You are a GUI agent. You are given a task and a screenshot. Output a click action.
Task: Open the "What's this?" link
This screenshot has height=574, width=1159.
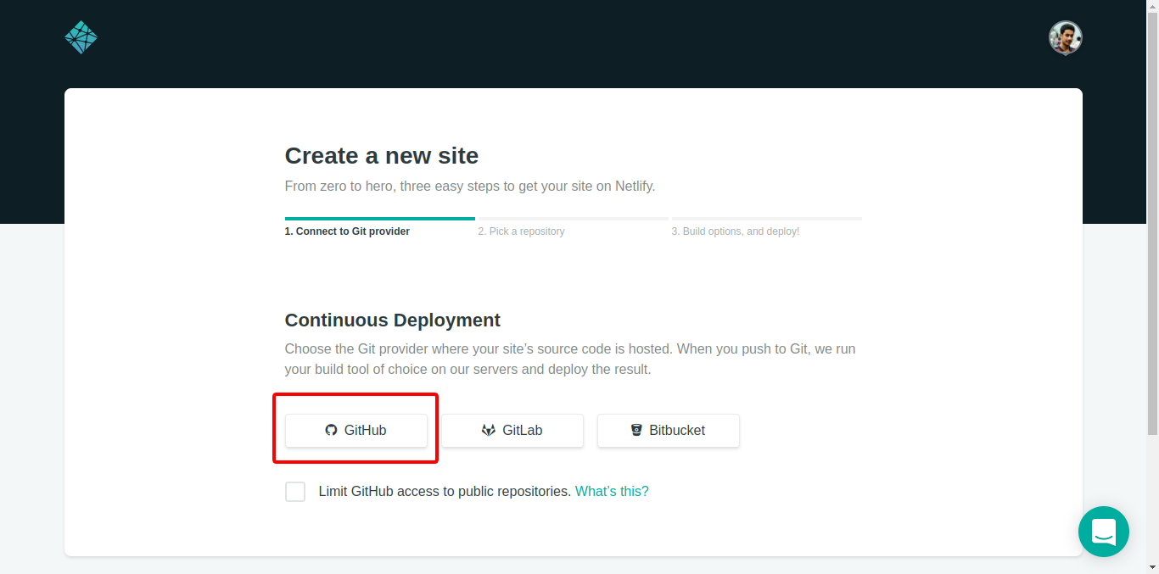coord(612,492)
